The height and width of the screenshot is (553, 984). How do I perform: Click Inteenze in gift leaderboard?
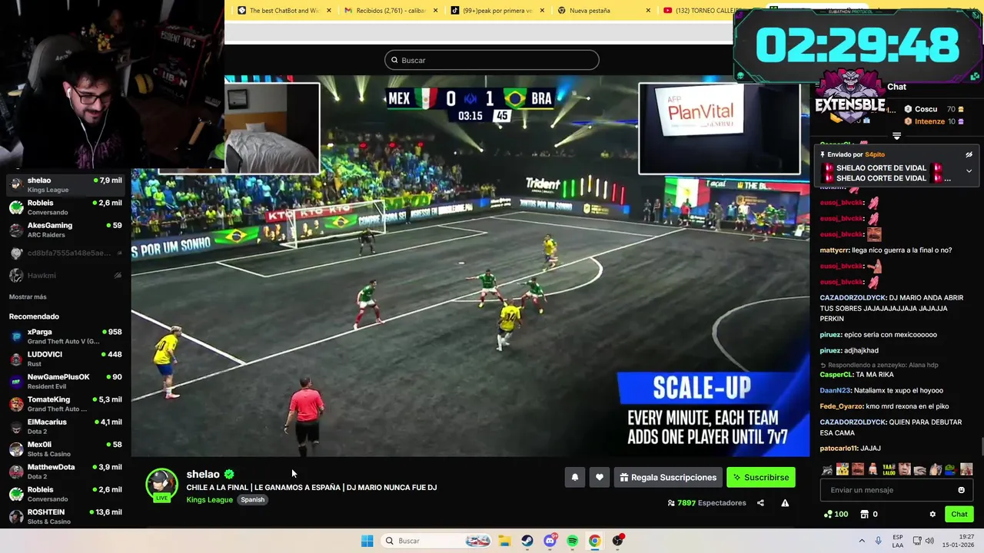click(929, 121)
